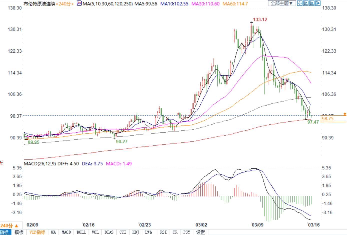Viewport: 347px width, 235px height.
Task: Switch to the 模板 tab
Action: (19, 232)
